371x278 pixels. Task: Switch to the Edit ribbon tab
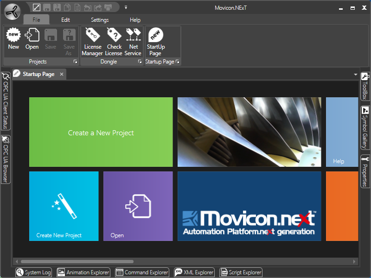pos(65,20)
